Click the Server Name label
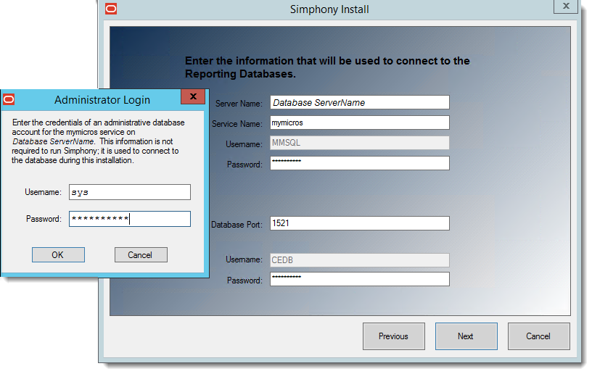This screenshot has width=592, height=374. point(239,104)
